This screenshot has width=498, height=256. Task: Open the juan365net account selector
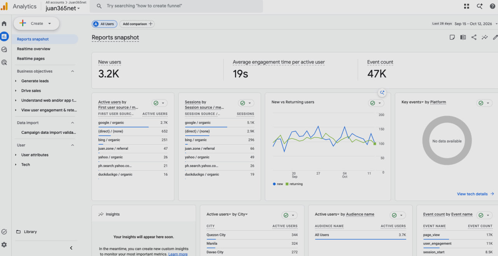pos(63,9)
